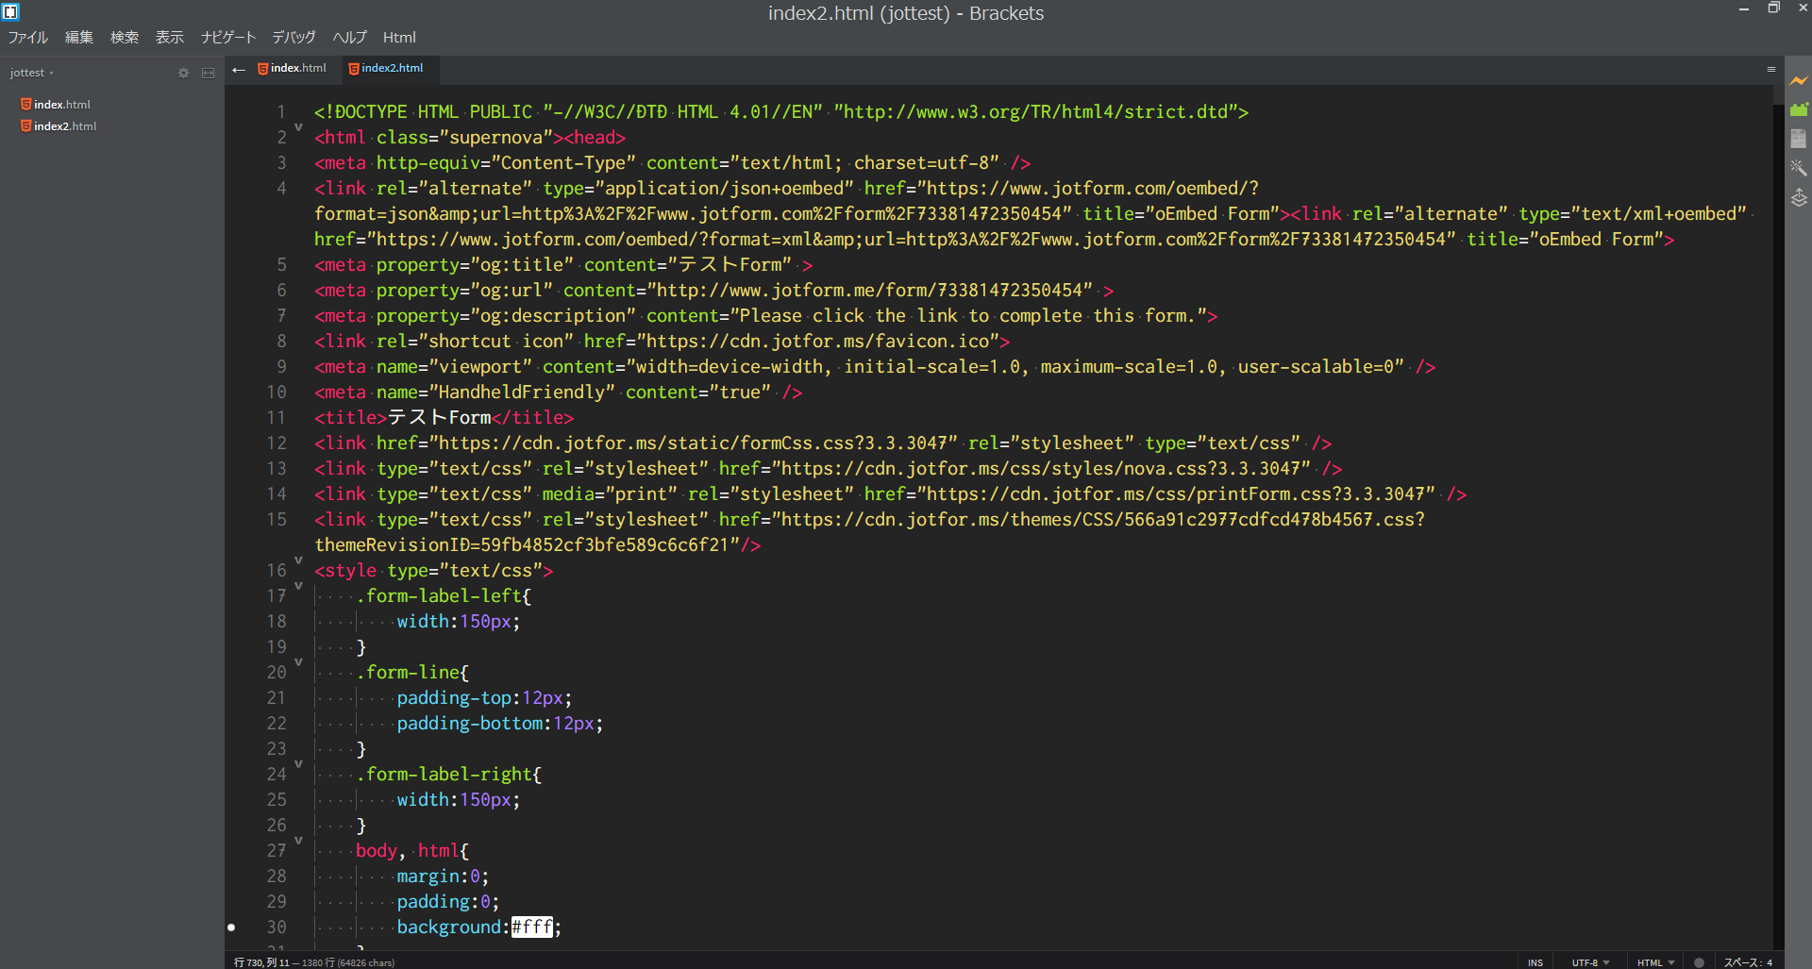Screen dimensions: 1812x969
Task: Collapse the body, html fold on line 27
Action: point(298,841)
